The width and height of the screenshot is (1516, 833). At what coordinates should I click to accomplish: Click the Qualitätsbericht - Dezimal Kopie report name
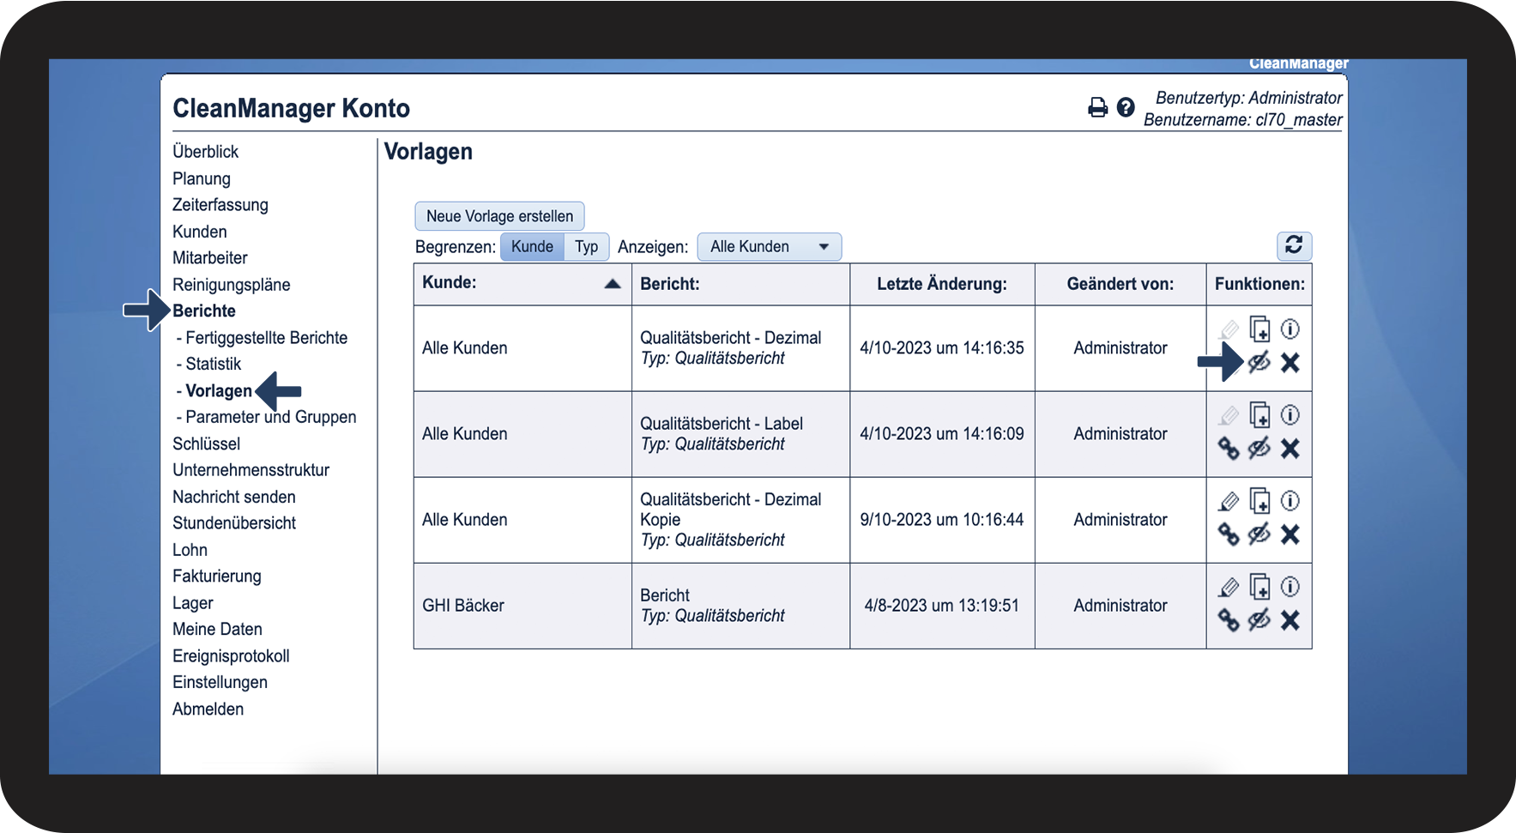[x=731, y=510]
